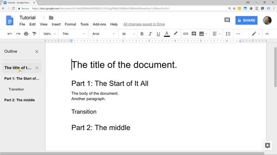This screenshot has height=155, width=277.
Task: Open the Format menu
Action: (x=70, y=24)
